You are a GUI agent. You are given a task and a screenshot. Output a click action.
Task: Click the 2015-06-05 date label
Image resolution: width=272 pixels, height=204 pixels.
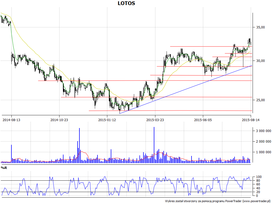coord(203,120)
